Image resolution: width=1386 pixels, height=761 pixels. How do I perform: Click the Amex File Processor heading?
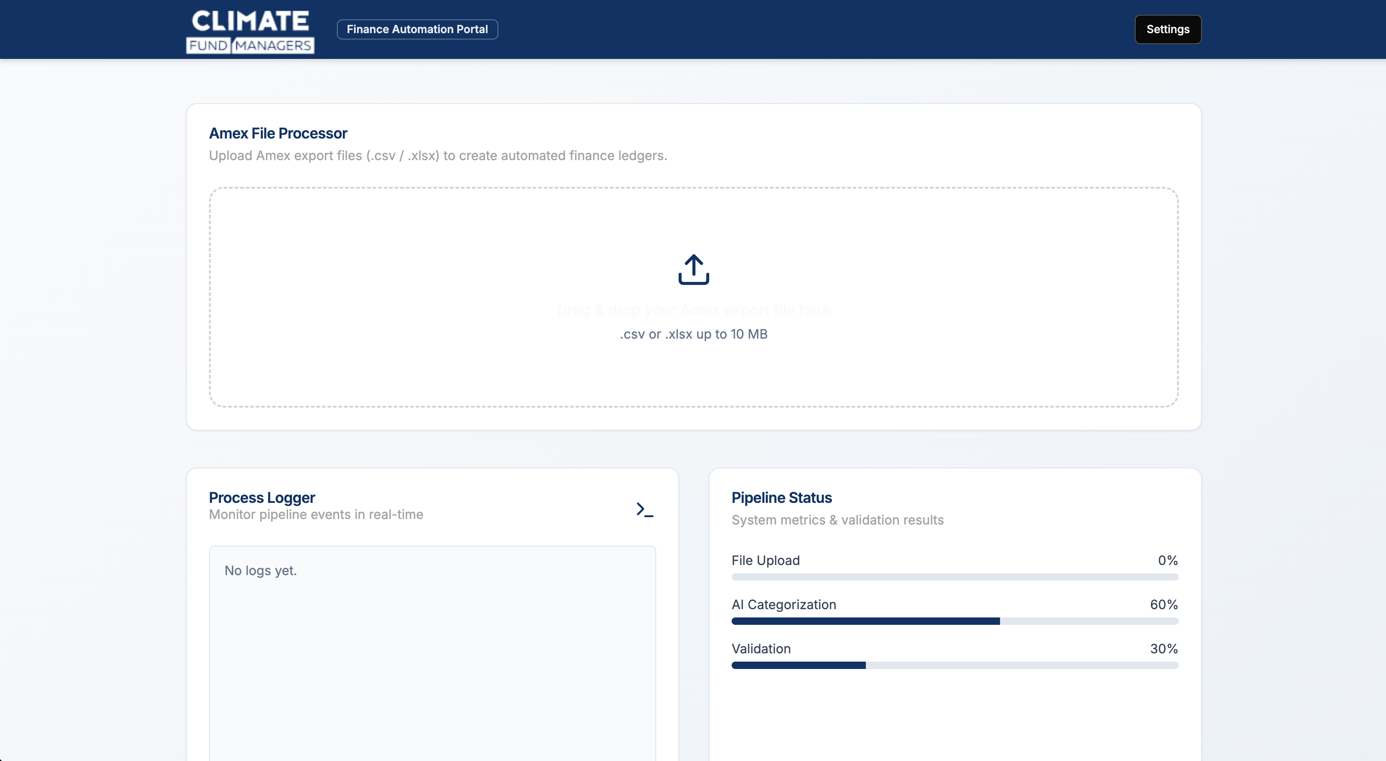(x=277, y=133)
